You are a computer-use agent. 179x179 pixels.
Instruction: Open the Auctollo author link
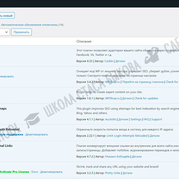[x=111, y=119]
